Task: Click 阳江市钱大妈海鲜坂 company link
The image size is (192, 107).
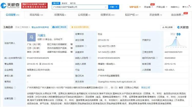Action: point(57,44)
